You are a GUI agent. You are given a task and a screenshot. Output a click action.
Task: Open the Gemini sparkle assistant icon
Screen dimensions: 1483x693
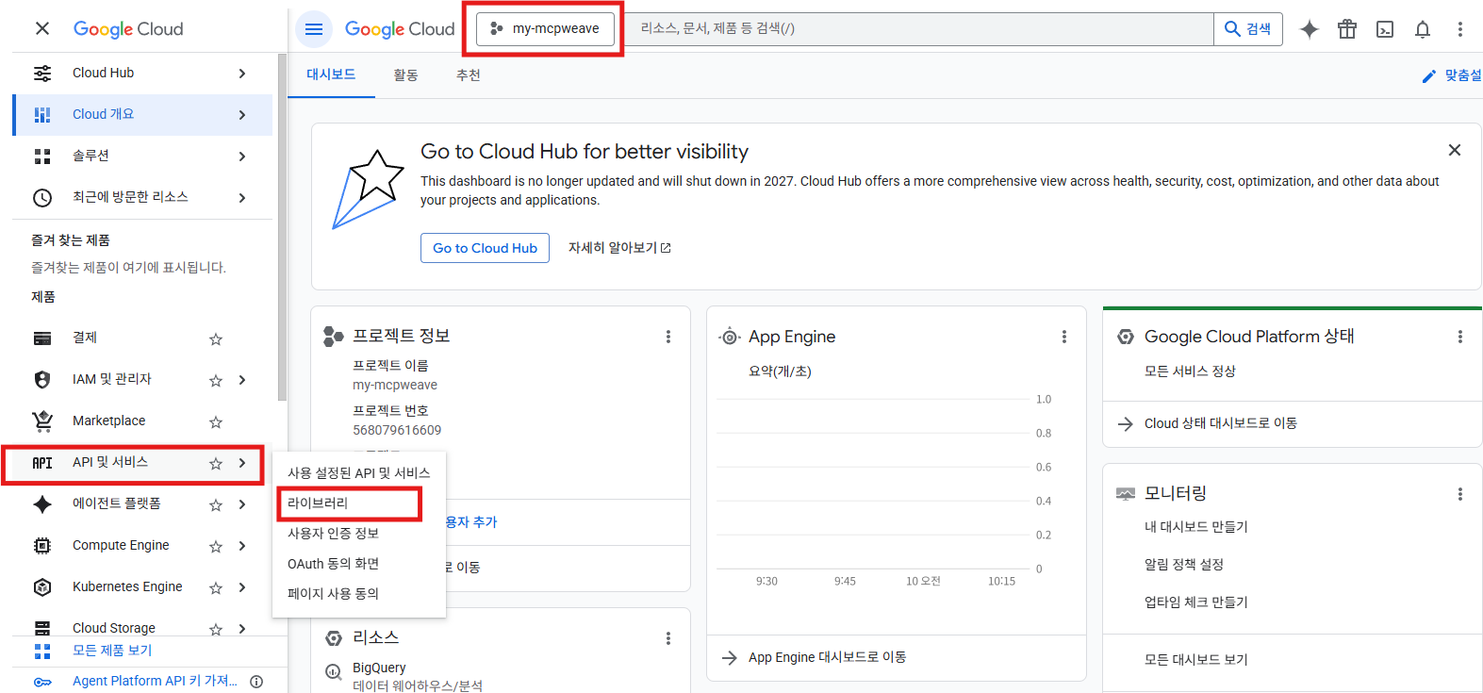(1309, 29)
